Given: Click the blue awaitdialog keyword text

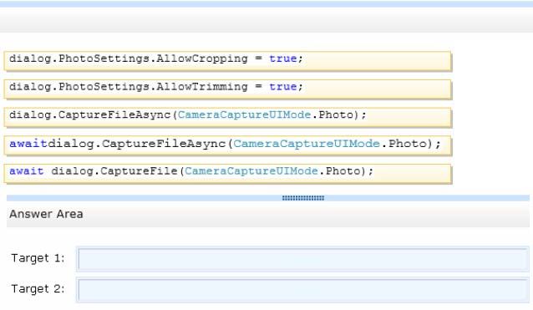Looking at the screenshot, I should pos(28,144).
